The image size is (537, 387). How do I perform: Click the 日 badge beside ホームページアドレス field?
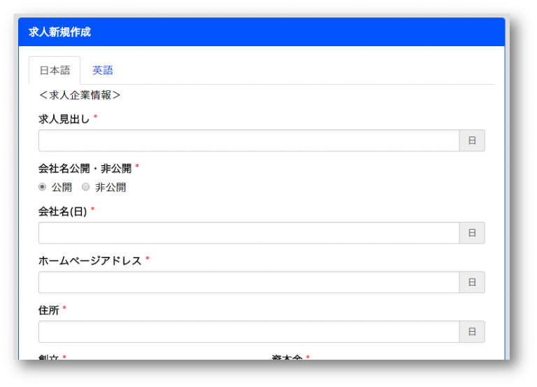[471, 282]
